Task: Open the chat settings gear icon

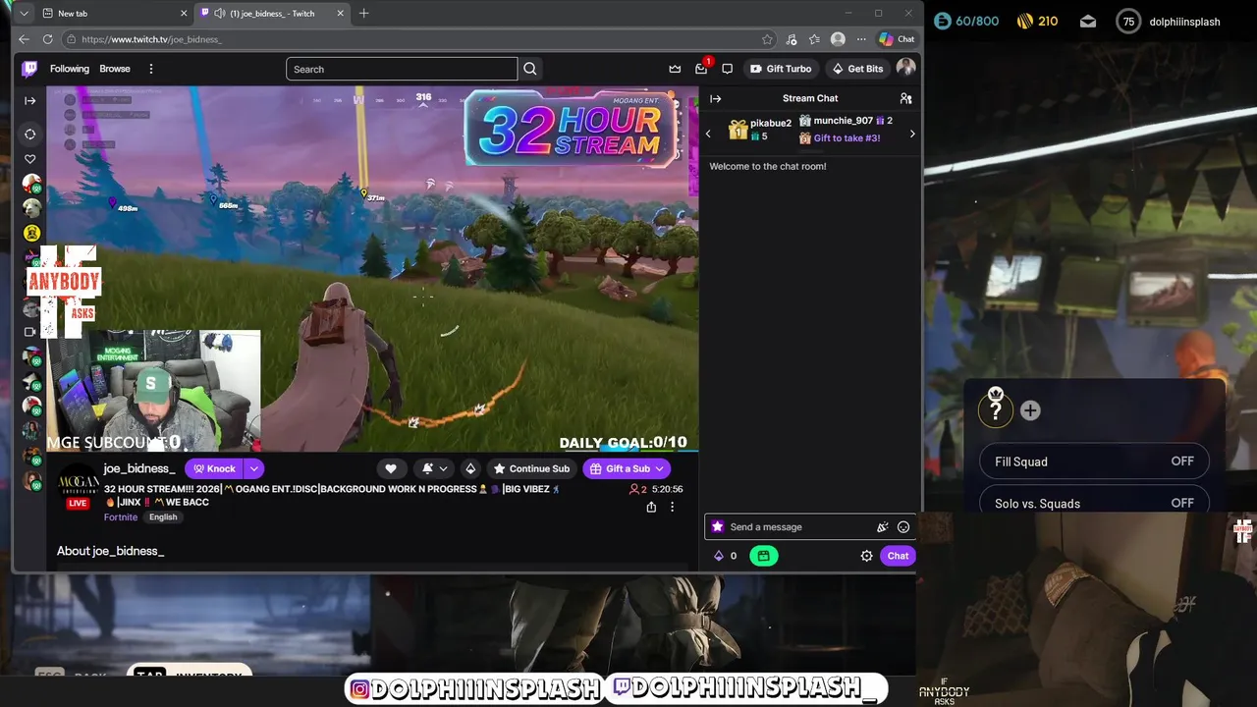Action: point(866,556)
